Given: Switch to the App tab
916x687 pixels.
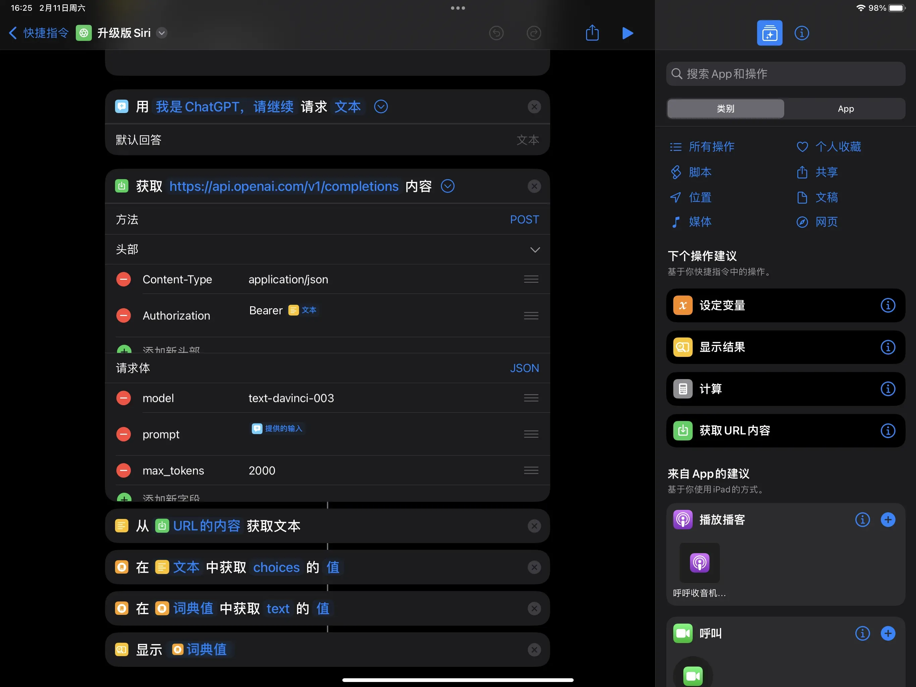Looking at the screenshot, I should pos(846,109).
